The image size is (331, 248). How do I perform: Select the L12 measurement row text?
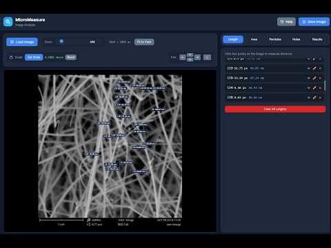[x=245, y=68]
